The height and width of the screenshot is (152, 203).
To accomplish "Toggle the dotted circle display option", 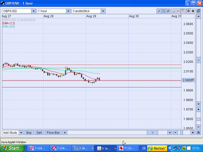I will pos(193,11).
